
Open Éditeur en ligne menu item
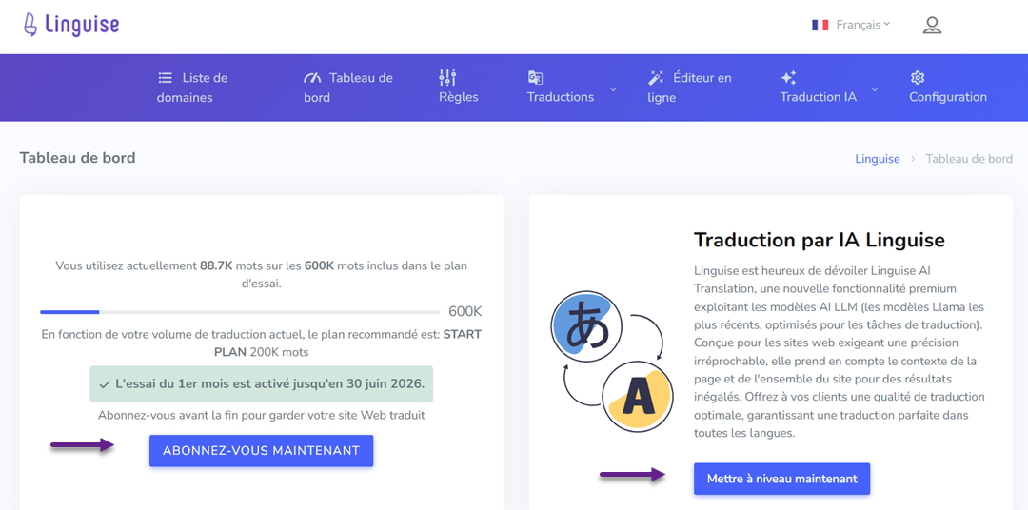(689, 88)
